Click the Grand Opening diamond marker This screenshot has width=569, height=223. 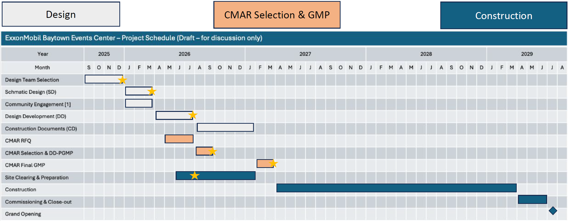point(553,211)
